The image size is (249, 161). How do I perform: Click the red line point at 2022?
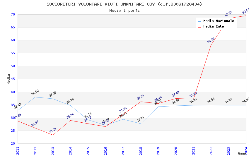211,45
